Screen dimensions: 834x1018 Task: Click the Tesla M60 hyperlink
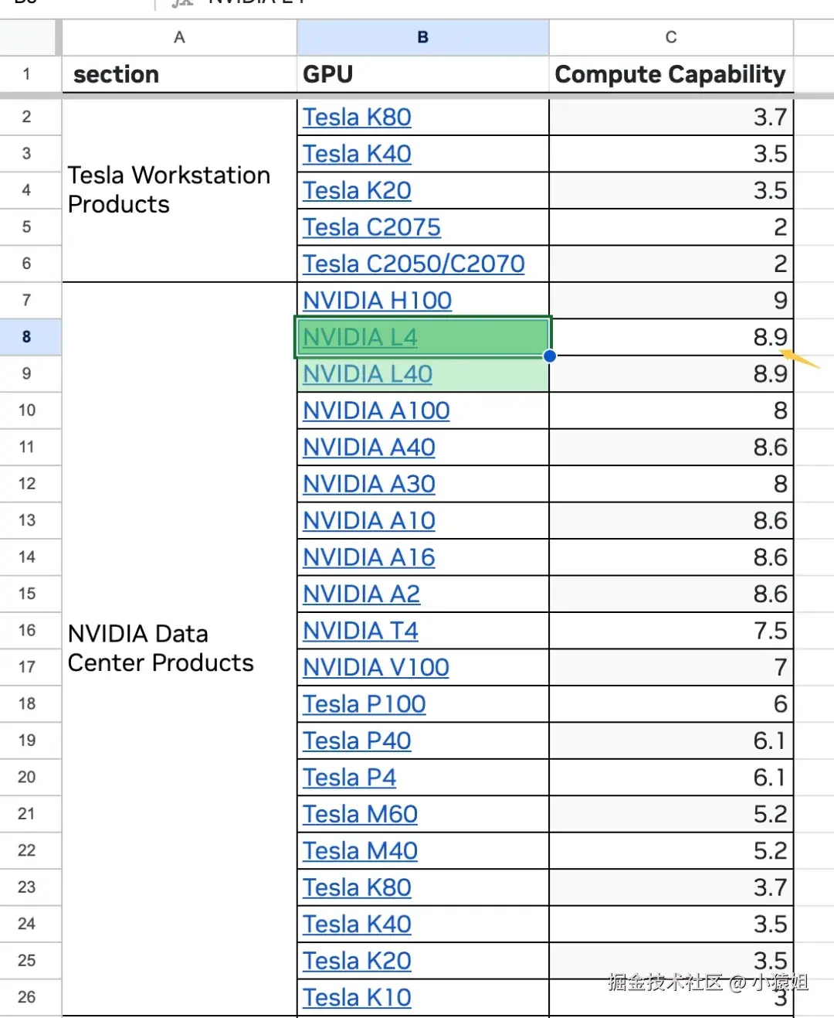(x=360, y=814)
